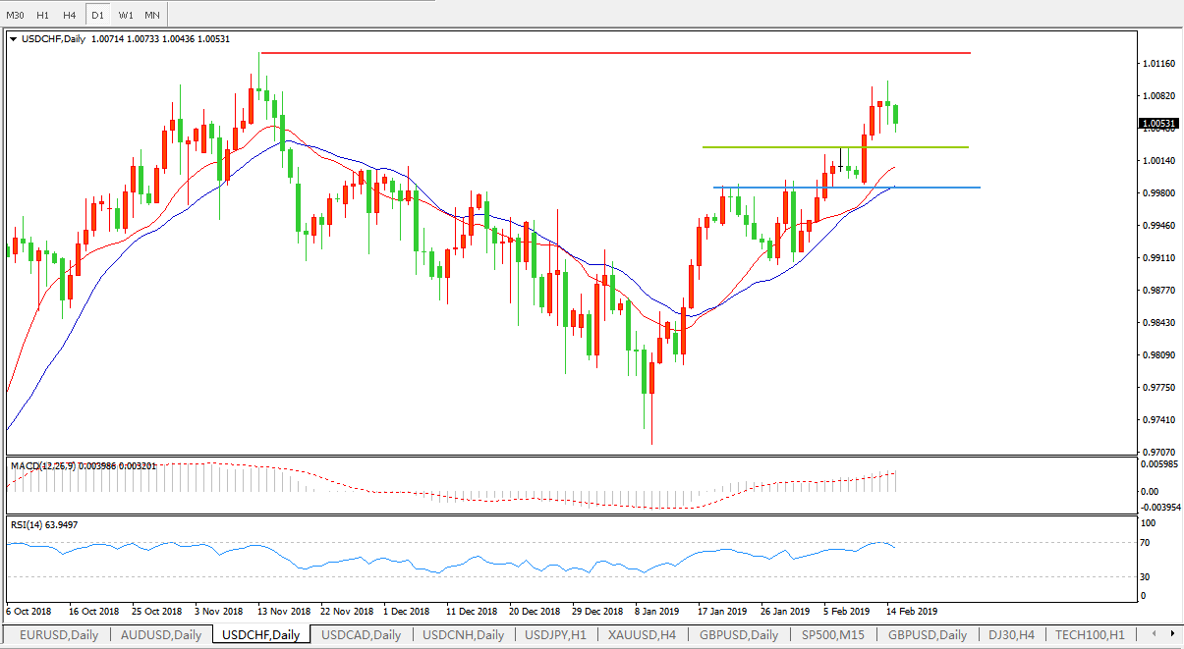Switch to AUDUSD,Daily chart tab
Screen dimensions: 1184x649
click(161, 635)
